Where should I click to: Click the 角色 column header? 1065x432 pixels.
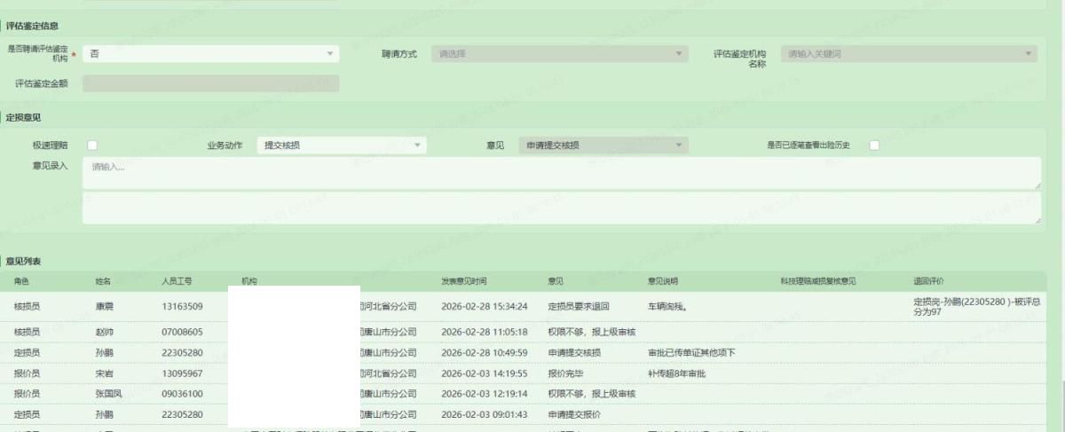[x=21, y=281]
